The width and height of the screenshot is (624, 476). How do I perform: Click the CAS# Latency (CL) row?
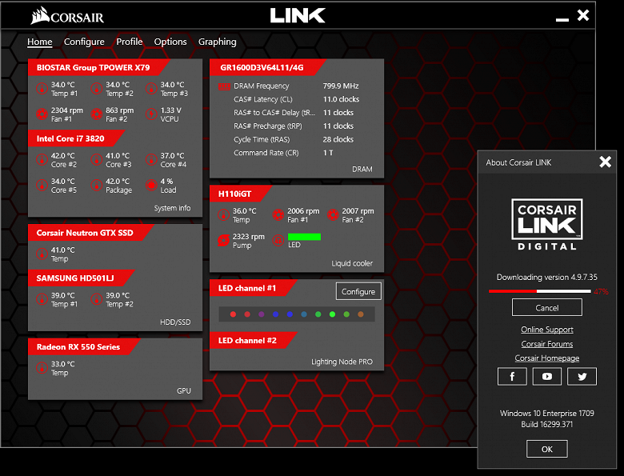coord(297,99)
